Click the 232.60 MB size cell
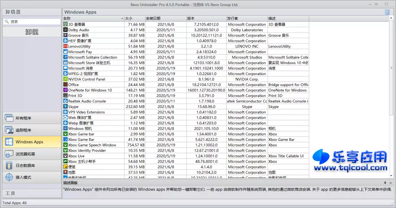Screen dimensions: 396x208 tap(135, 107)
